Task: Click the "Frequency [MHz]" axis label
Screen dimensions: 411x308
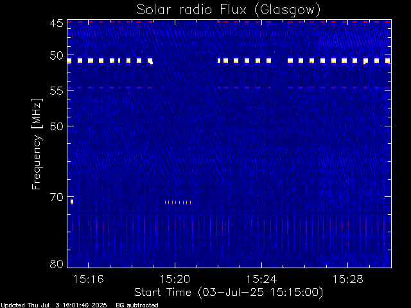Action: 37,144
